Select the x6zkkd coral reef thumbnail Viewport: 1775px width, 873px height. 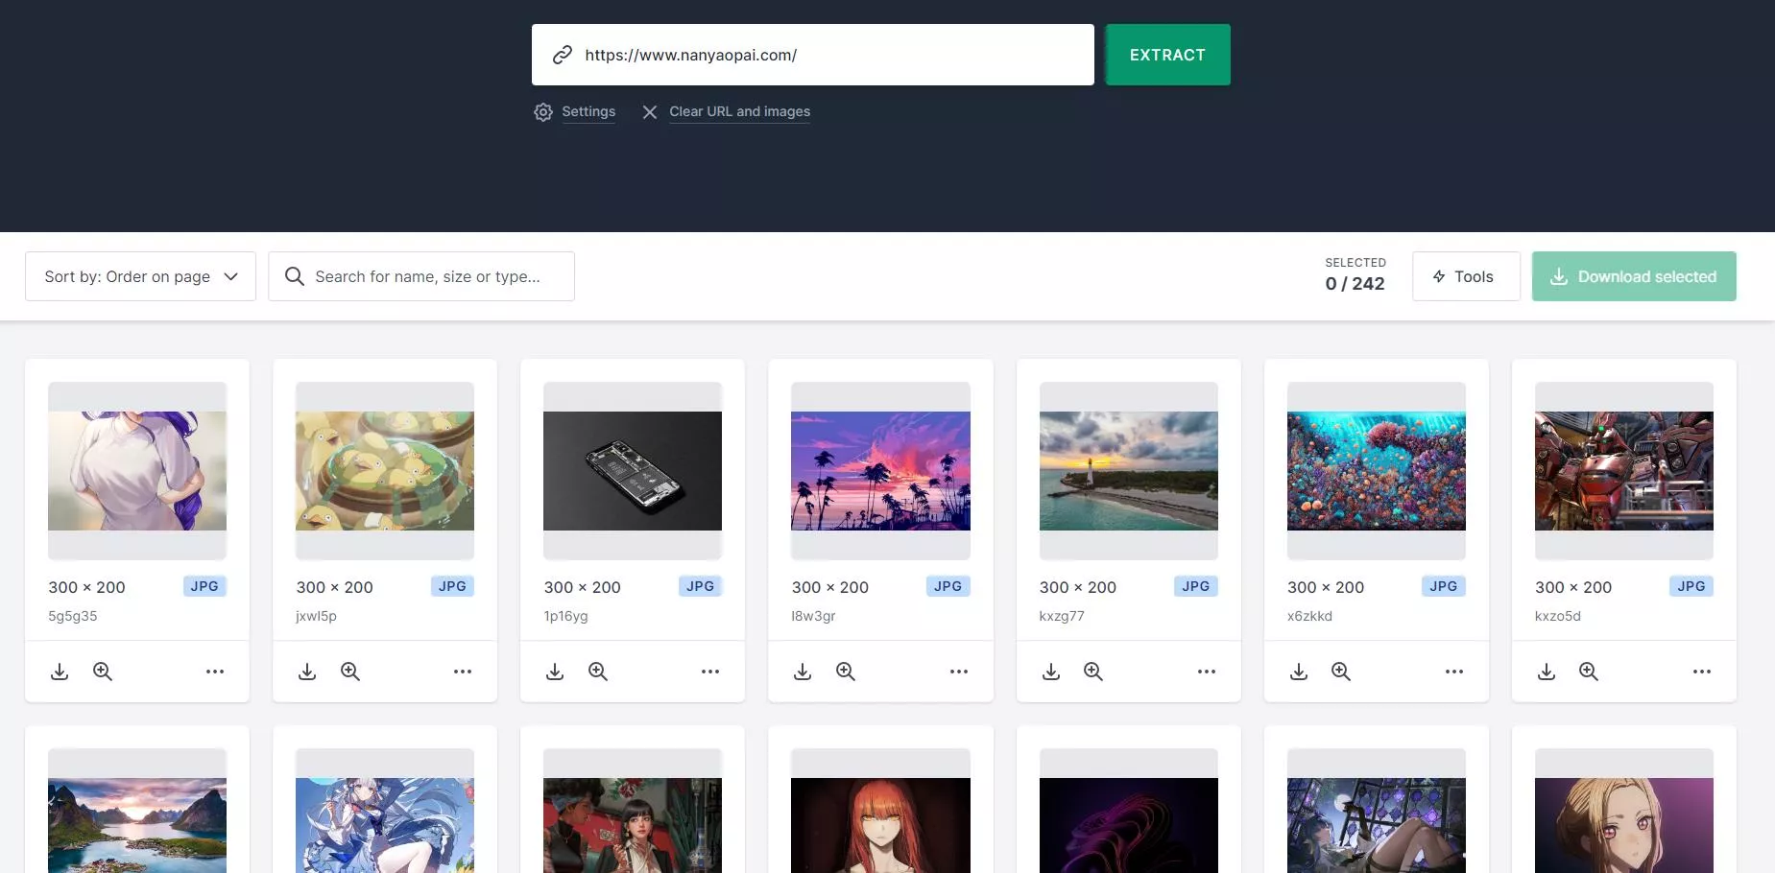[1377, 471]
